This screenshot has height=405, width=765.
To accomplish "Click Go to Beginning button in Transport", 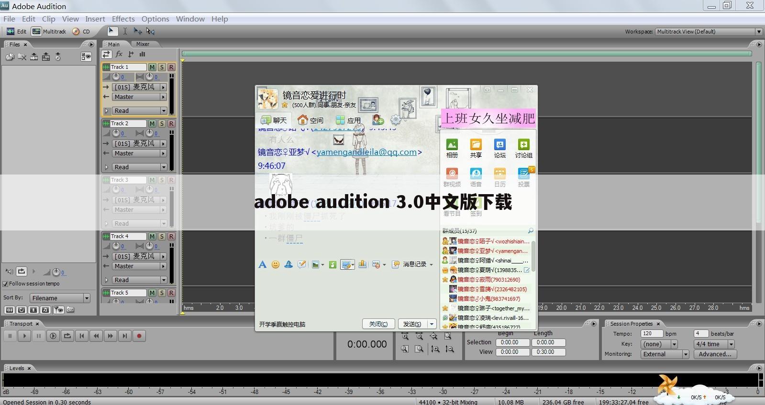I will pyautogui.click(x=82, y=336).
